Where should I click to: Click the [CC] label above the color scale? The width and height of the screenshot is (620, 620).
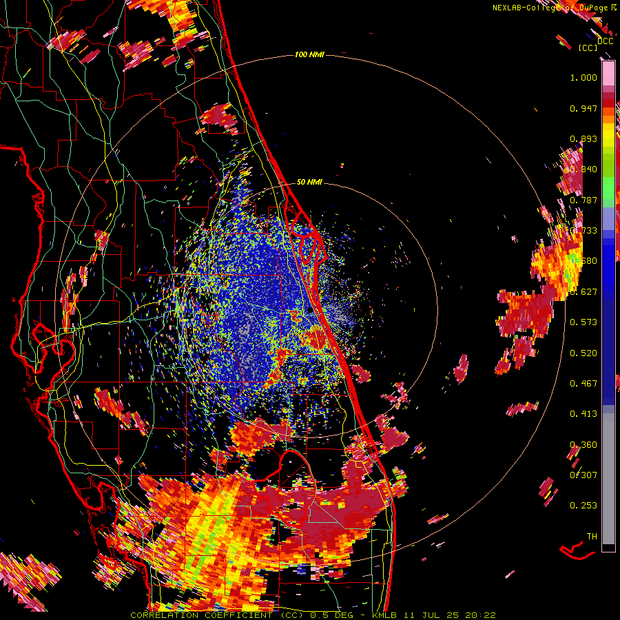click(588, 48)
